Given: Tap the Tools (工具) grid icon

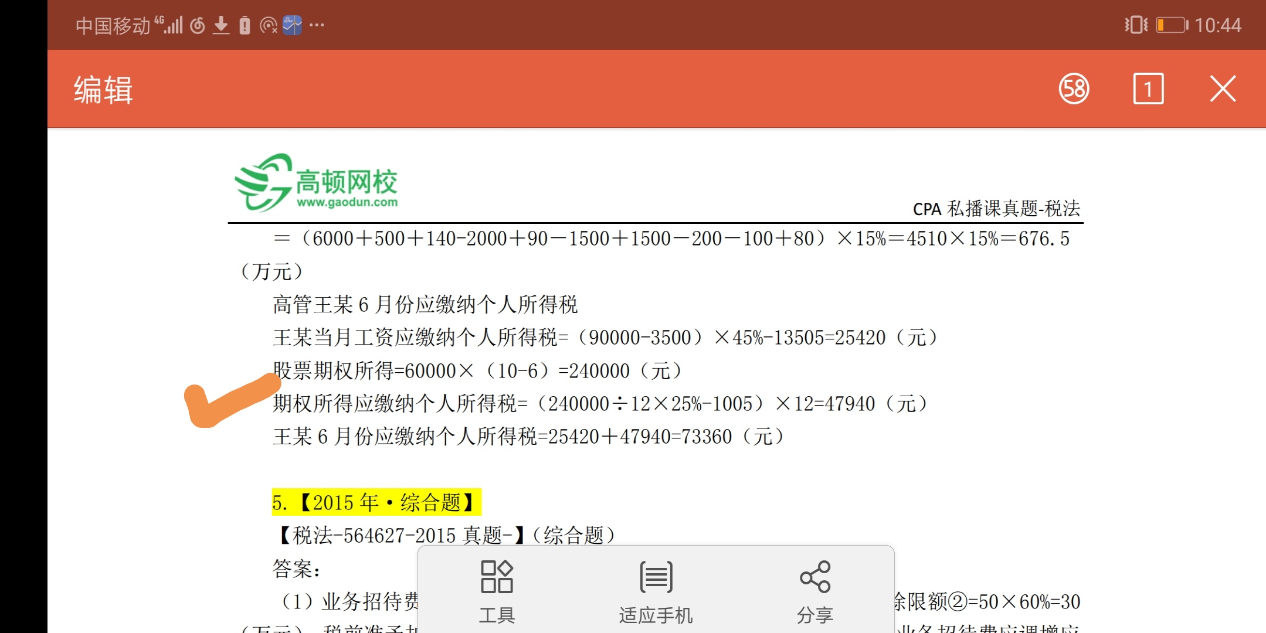Looking at the screenshot, I should point(497,577).
